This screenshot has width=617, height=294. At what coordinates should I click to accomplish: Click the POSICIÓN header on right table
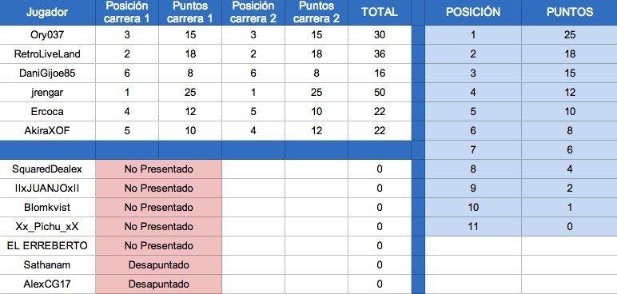point(473,12)
